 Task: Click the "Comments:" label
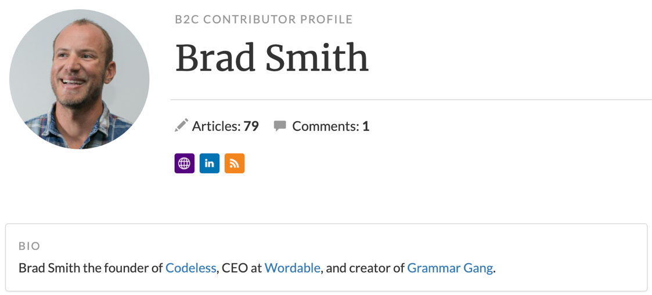click(x=326, y=126)
